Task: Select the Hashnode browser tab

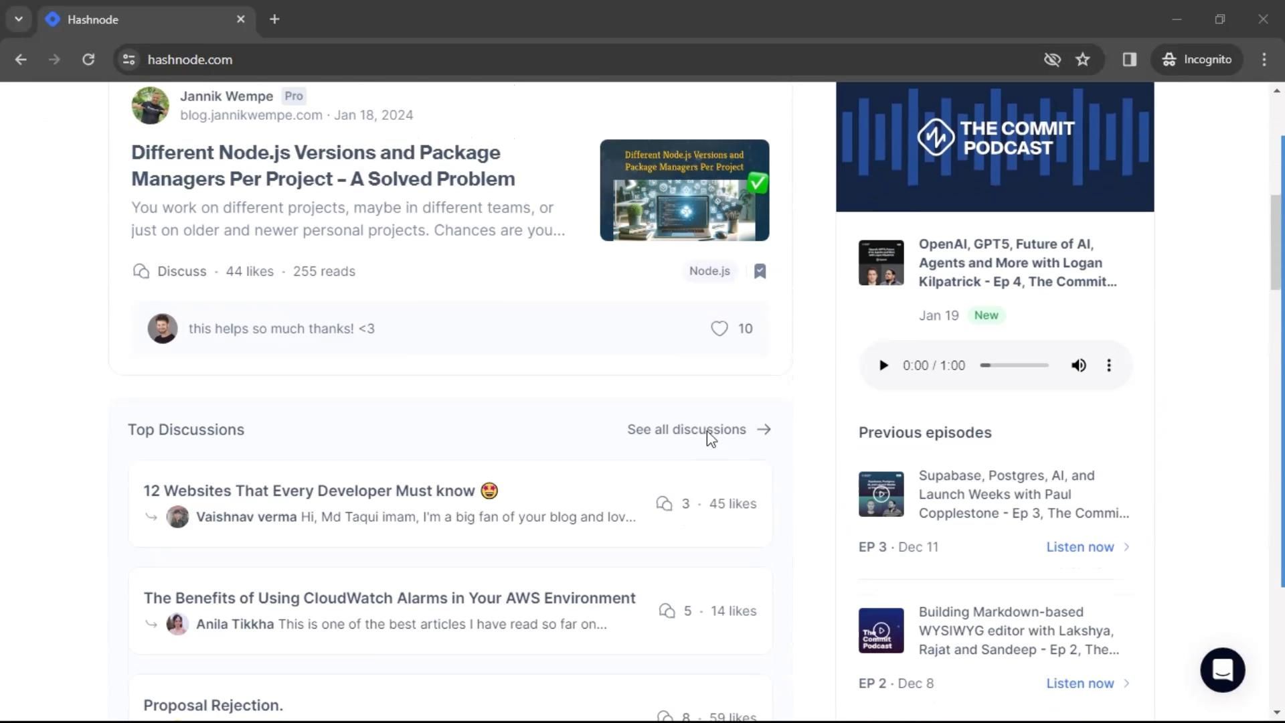Action: [x=134, y=19]
